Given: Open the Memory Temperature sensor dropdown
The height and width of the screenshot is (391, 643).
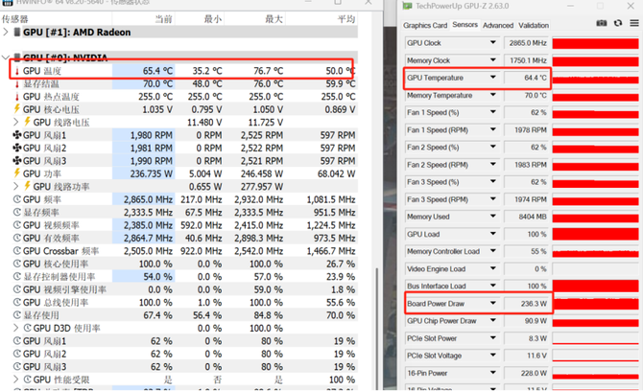Looking at the screenshot, I should pyautogui.click(x=493, y=95).
